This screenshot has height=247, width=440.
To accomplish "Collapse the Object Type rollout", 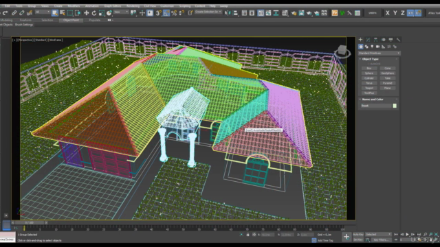I will [x=370, y=59].
